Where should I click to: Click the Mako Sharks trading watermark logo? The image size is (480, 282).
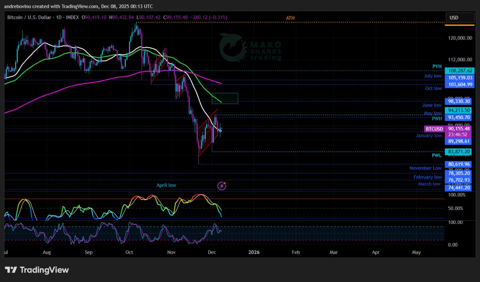[250, 48]
